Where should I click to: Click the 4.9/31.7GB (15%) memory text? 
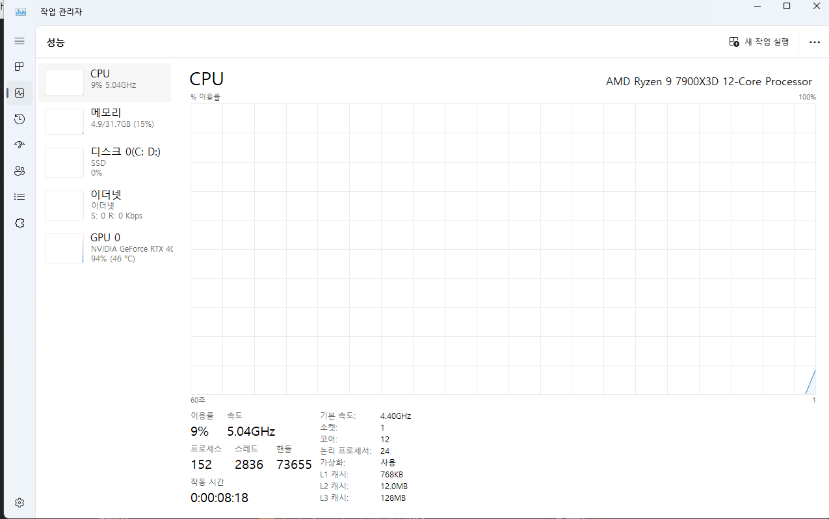point(122,124)
